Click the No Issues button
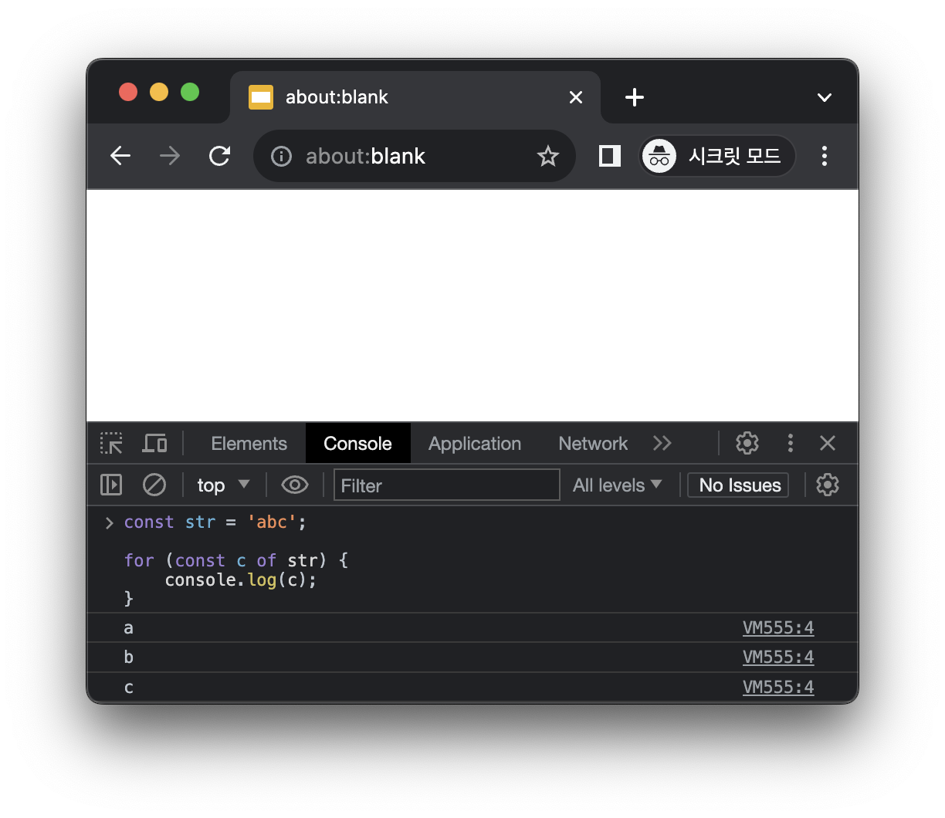This screenshot has width=945, height=818. 738,485
